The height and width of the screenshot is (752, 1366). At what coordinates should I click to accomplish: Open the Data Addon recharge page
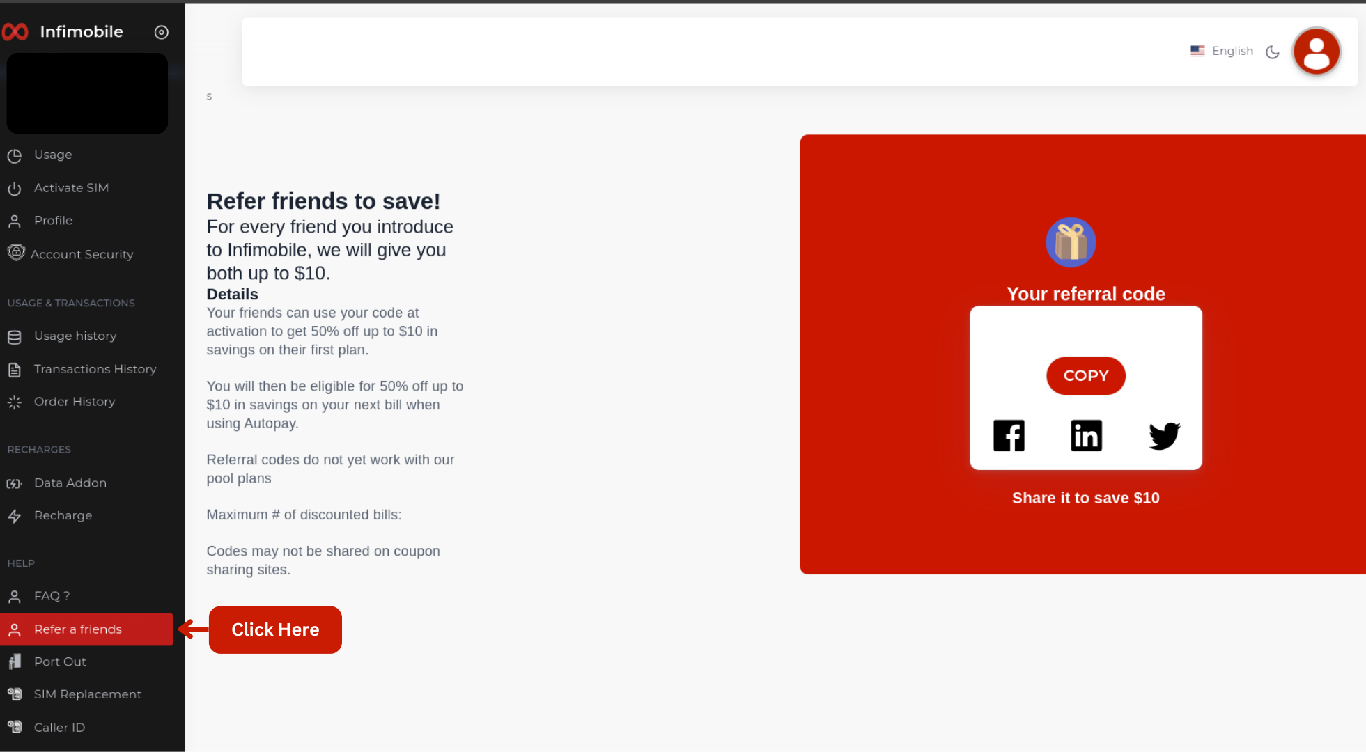pos(70,483)
